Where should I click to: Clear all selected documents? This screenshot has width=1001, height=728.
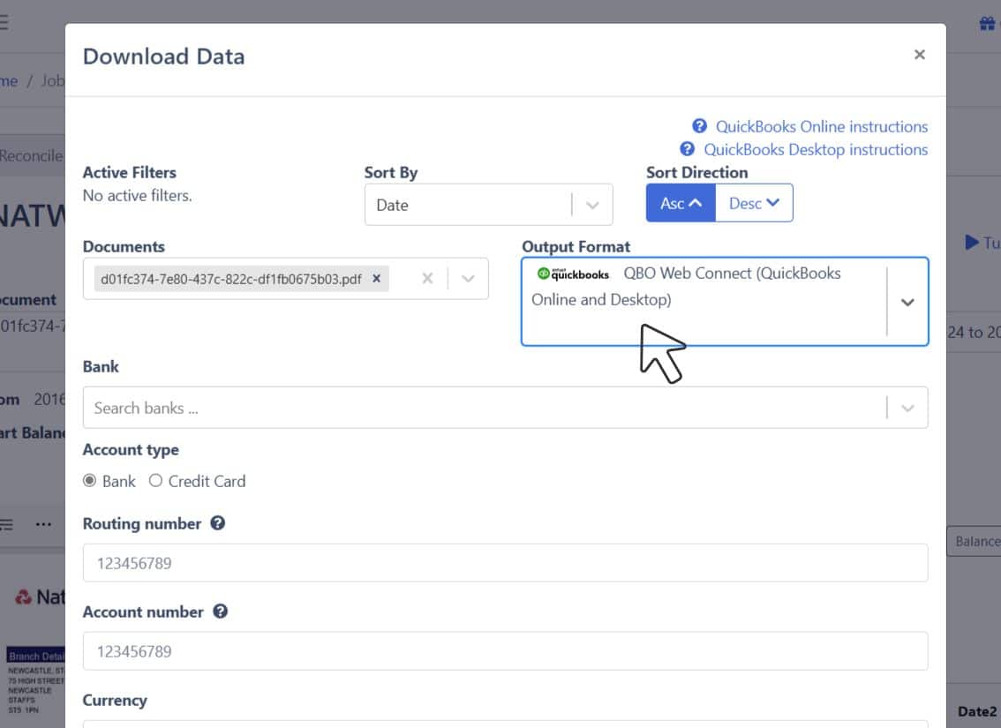tap(428, 278)
